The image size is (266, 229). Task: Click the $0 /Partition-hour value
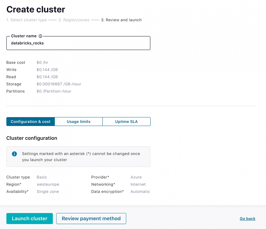[54, 91]
